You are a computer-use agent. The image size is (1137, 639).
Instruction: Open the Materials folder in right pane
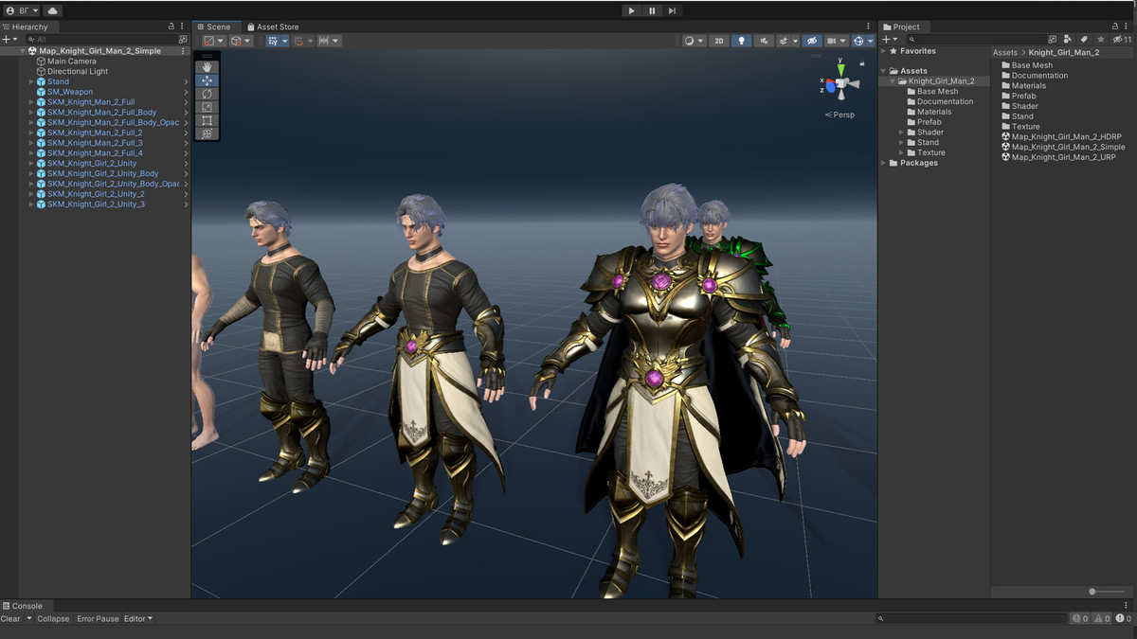pyautogui.click(x=1023, y=85)
